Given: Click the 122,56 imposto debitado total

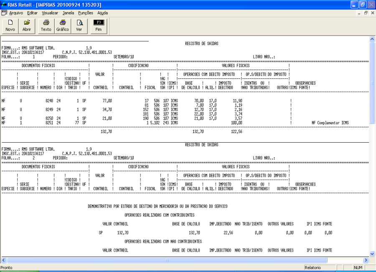Looking at the screenshot, I should [x=236, y=132].
